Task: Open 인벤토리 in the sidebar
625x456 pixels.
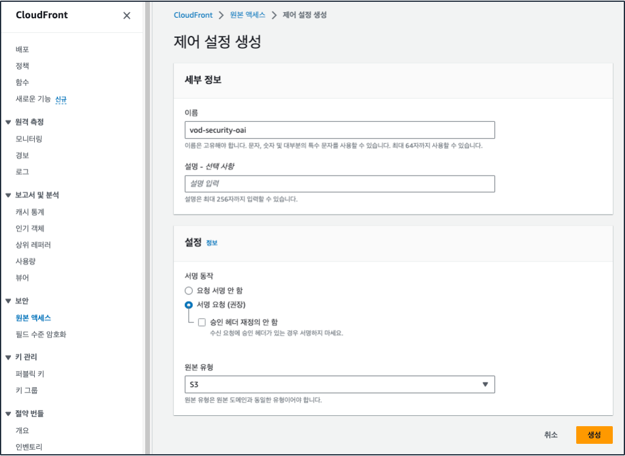Action: click(x=29, y=447)
